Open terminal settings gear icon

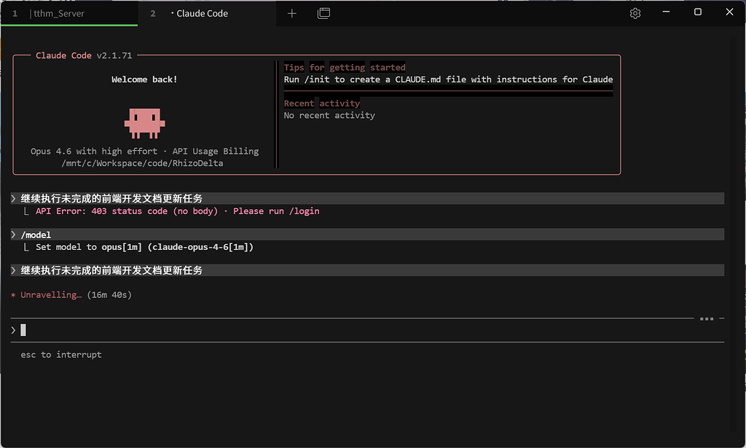(x=635, y=13)
